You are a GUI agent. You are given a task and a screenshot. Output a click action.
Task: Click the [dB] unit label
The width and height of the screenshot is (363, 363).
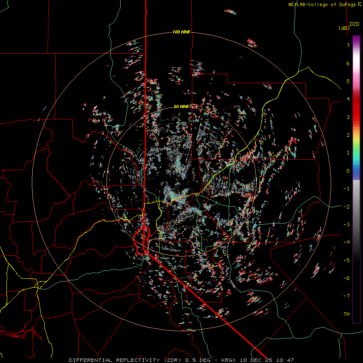click(x=344, y=28)
